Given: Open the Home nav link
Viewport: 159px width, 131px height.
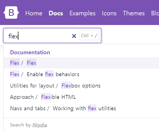Looking at the screenshot, I should pos(34,13).
